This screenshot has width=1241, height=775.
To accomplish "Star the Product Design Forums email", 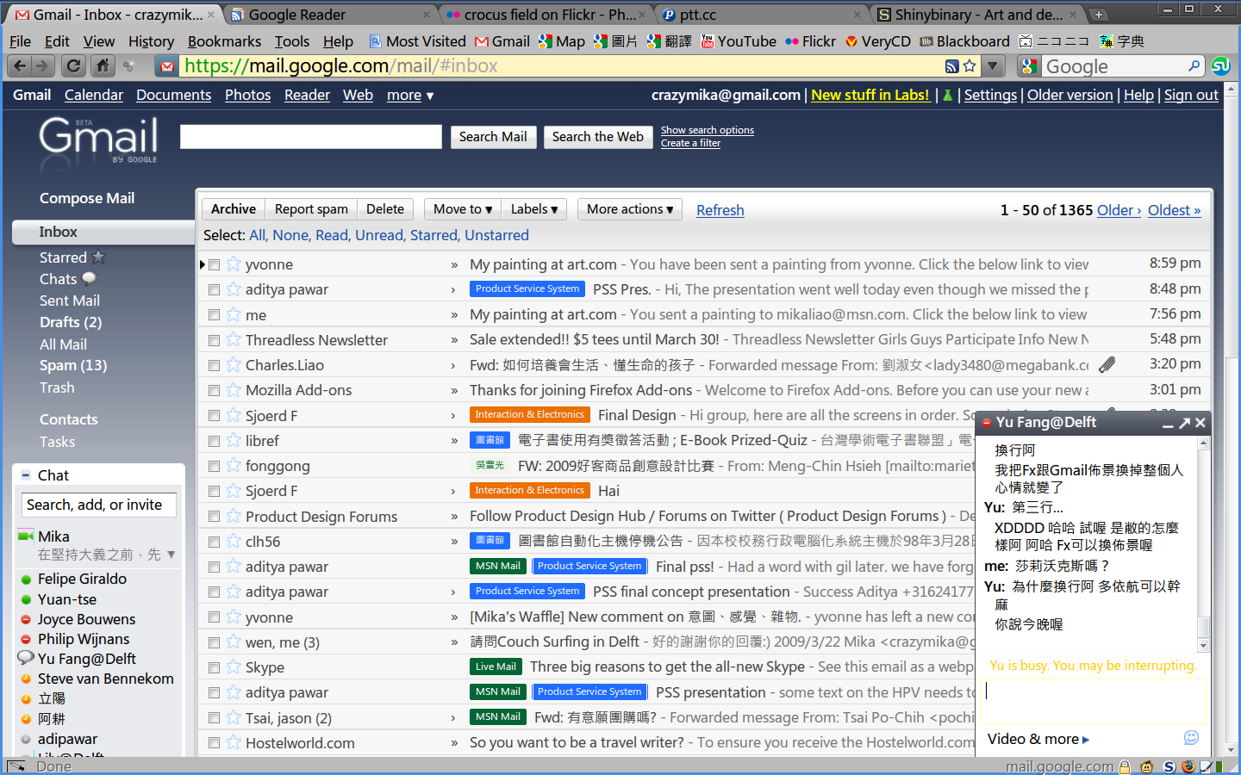I will point(234,516).
